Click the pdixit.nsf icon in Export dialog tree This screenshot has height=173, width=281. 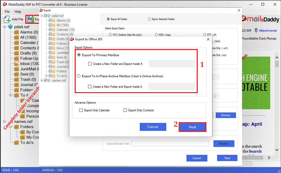tap(49, 16)
